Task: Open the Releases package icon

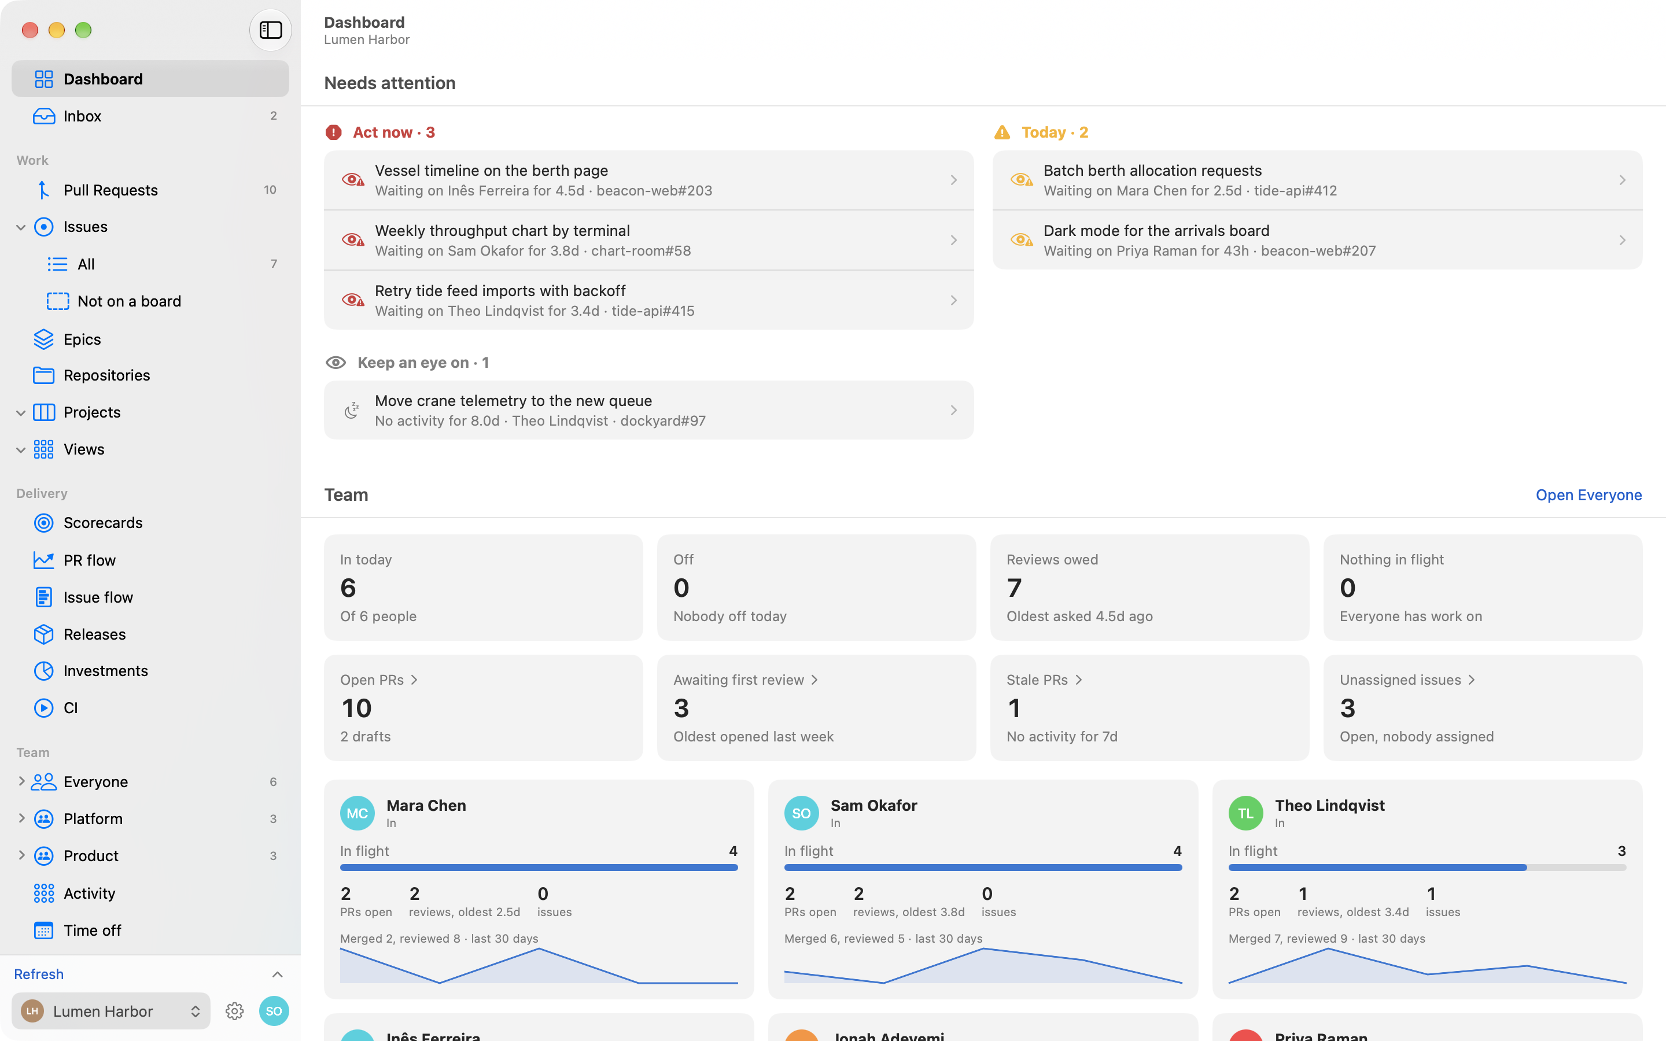Action: 44,634
